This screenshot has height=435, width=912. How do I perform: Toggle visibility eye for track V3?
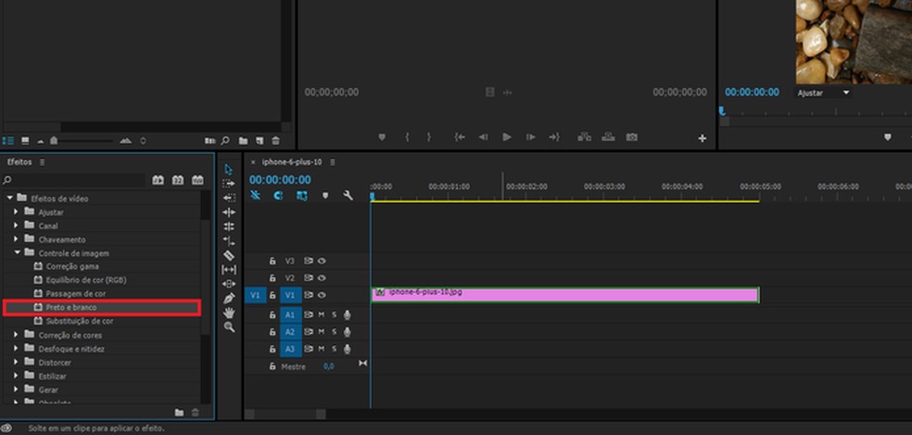coord(322,262)
